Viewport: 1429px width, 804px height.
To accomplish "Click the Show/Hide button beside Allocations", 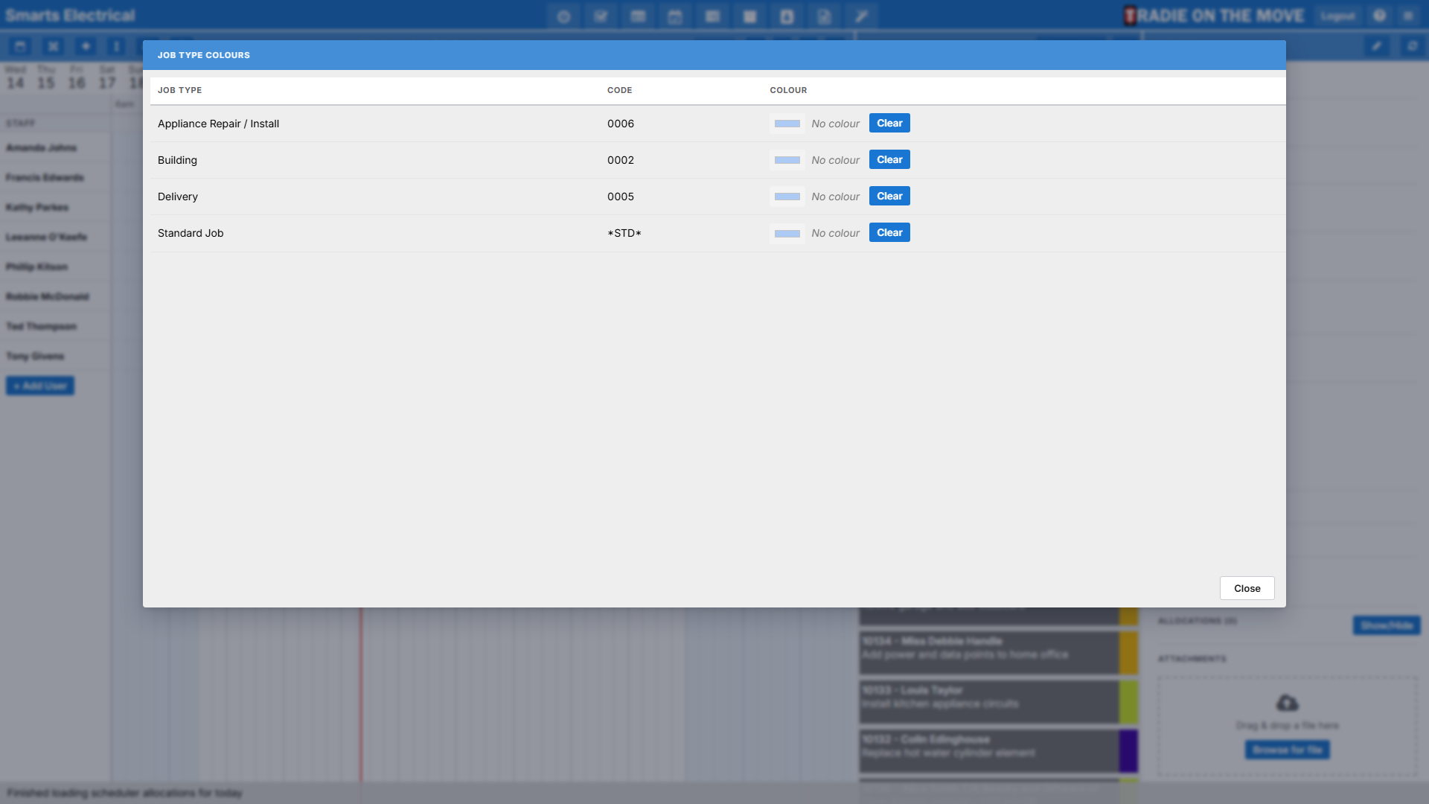I will tap(1387, 625).
